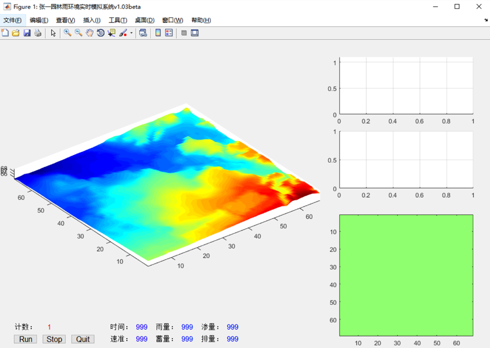Toggle the Insert Colorbar button
The height and width of the screenshot is (348, 490).
158,33
